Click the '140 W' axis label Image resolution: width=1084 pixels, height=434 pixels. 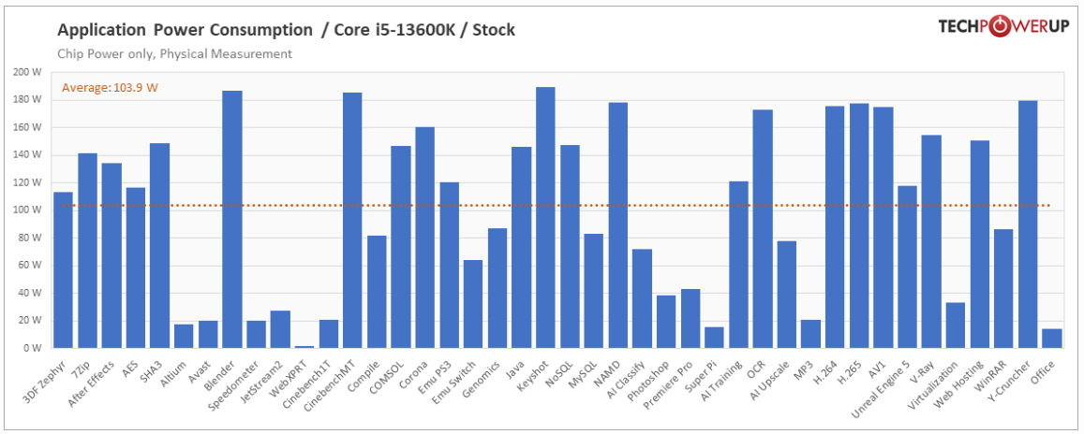click(x=28, y=154)
